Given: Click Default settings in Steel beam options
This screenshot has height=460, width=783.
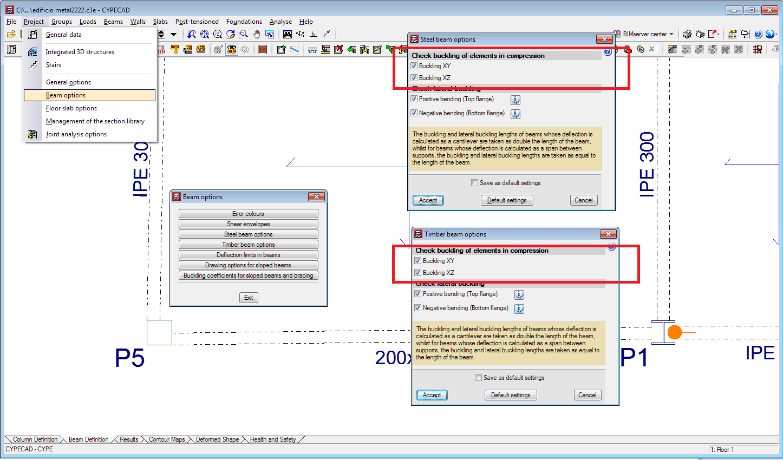Looking at the screenshot, I should click(x=506, y=200).
